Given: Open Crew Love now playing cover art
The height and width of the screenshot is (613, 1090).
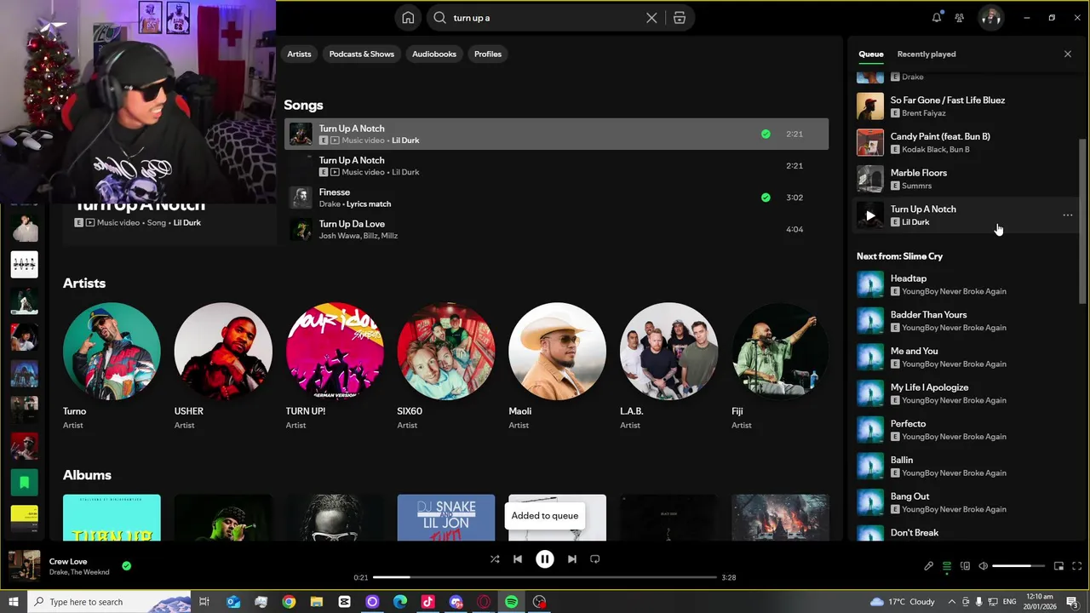Looking at the screenshot, I should (x=25, y=566).
